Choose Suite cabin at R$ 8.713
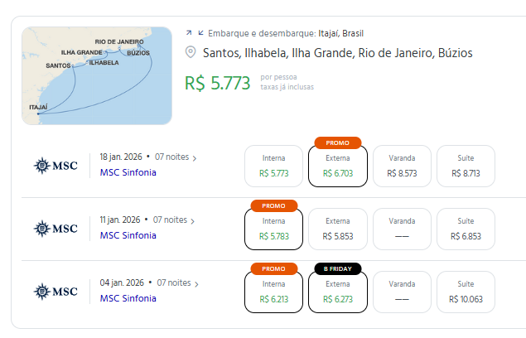 point(466,166)
